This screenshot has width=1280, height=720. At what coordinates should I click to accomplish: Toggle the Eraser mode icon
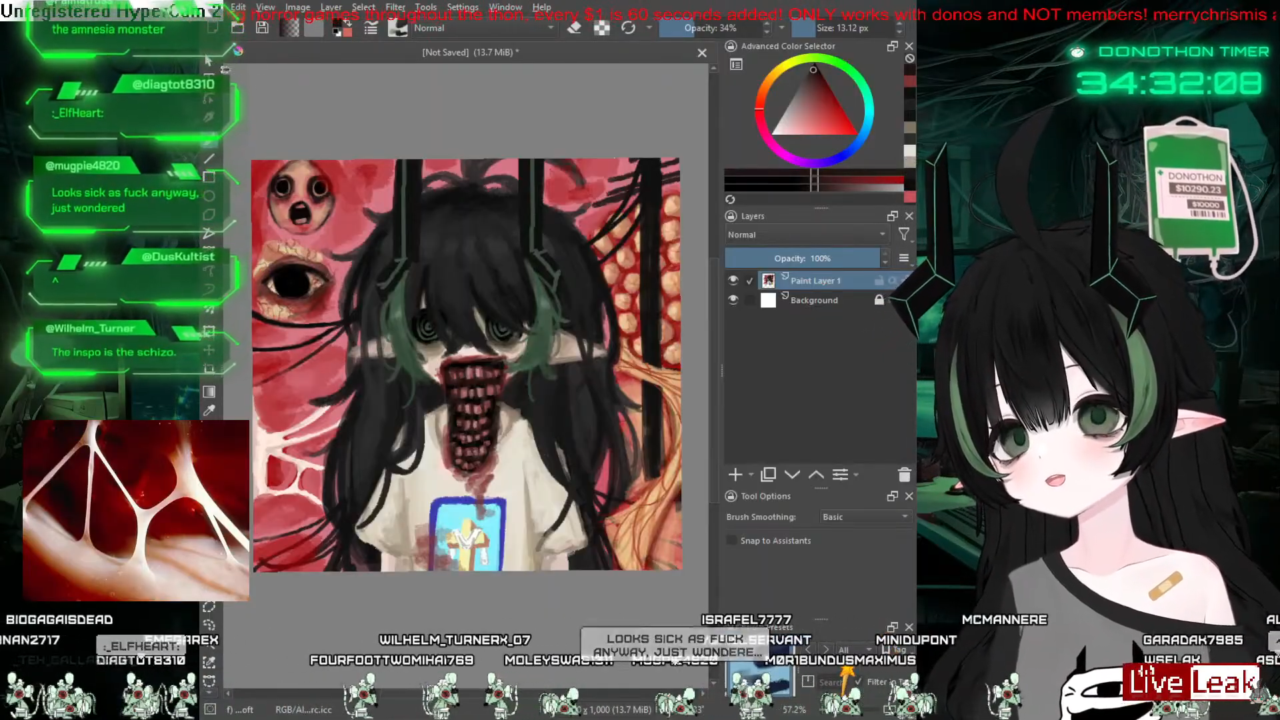pos(574,28)
